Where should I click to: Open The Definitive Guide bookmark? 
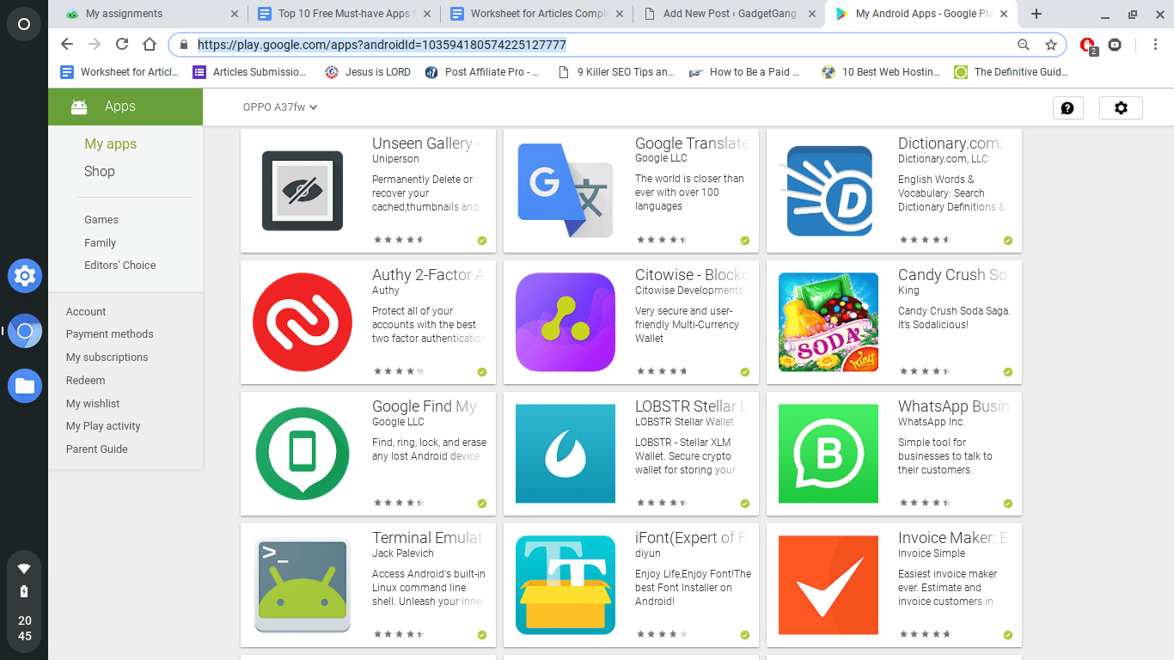1012,72
